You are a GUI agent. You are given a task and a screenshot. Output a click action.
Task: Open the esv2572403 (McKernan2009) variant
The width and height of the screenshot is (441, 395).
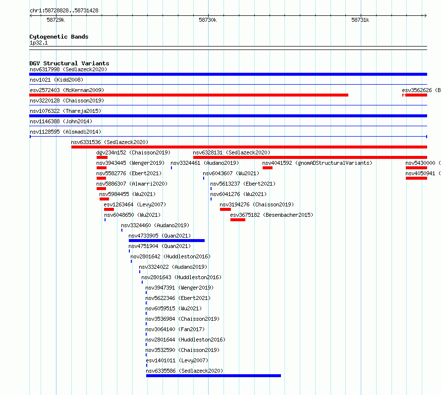pos(67,90)
